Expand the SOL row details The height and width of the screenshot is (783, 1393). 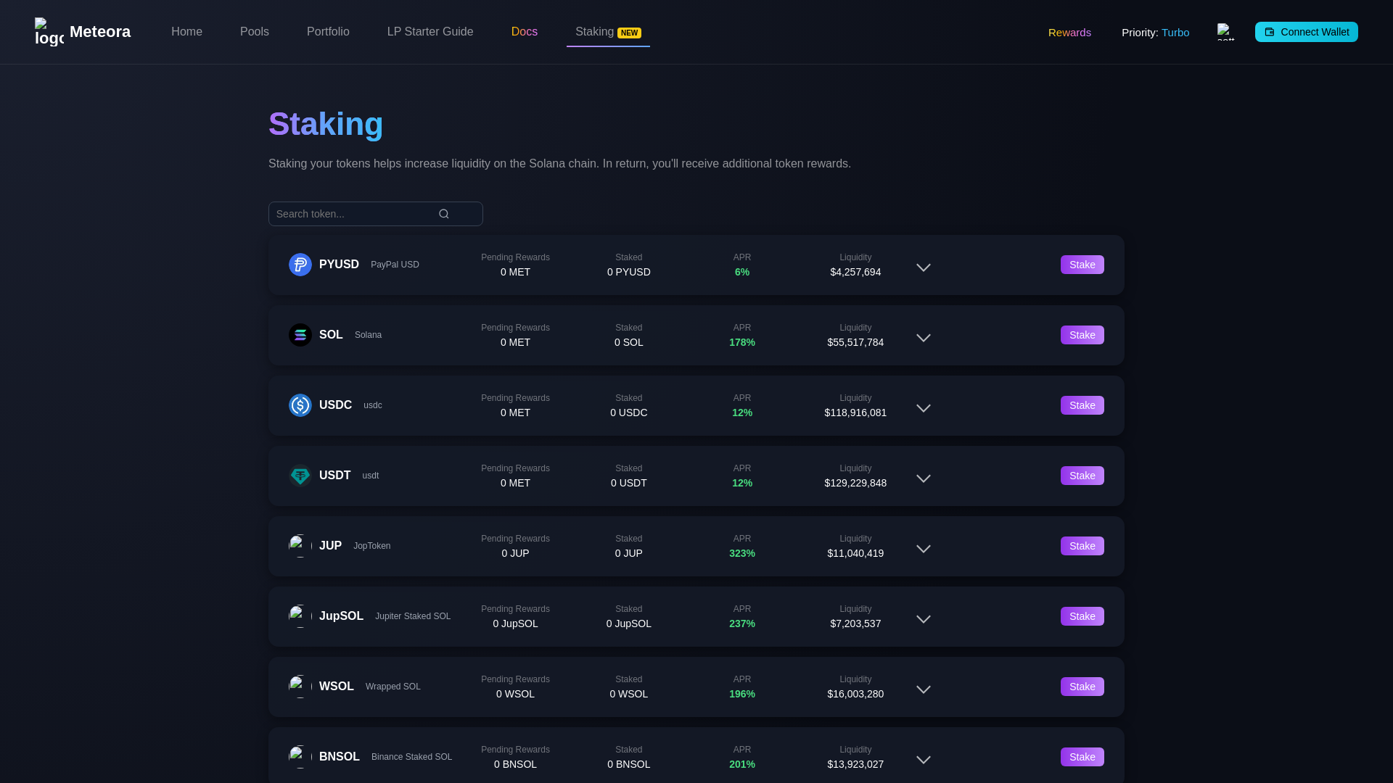[x=924, y=338]
